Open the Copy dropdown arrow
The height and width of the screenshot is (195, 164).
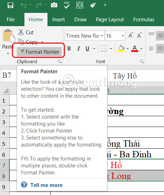pos(42,42)
